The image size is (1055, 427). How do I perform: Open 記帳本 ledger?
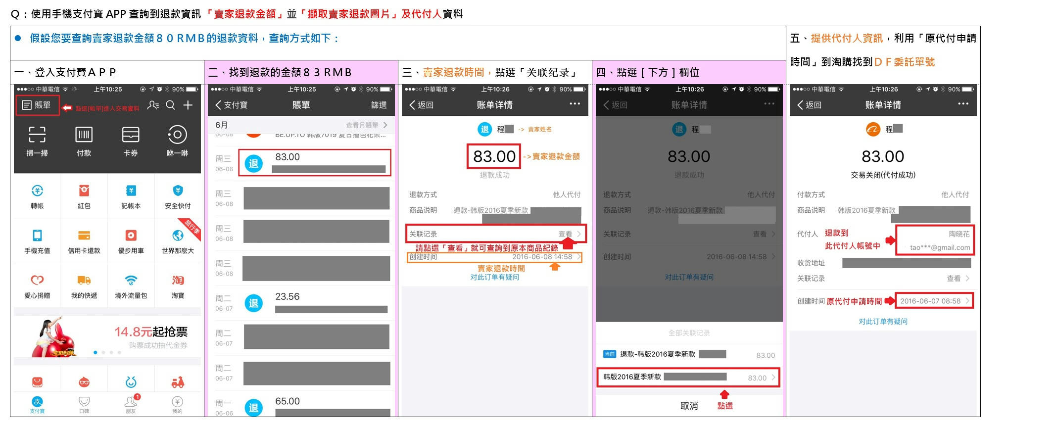pos(131,196)
